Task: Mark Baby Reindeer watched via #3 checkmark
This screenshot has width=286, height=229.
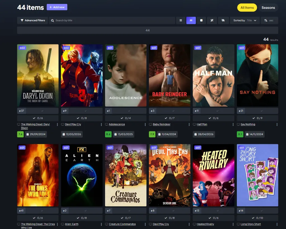Action: coord(173,111)
